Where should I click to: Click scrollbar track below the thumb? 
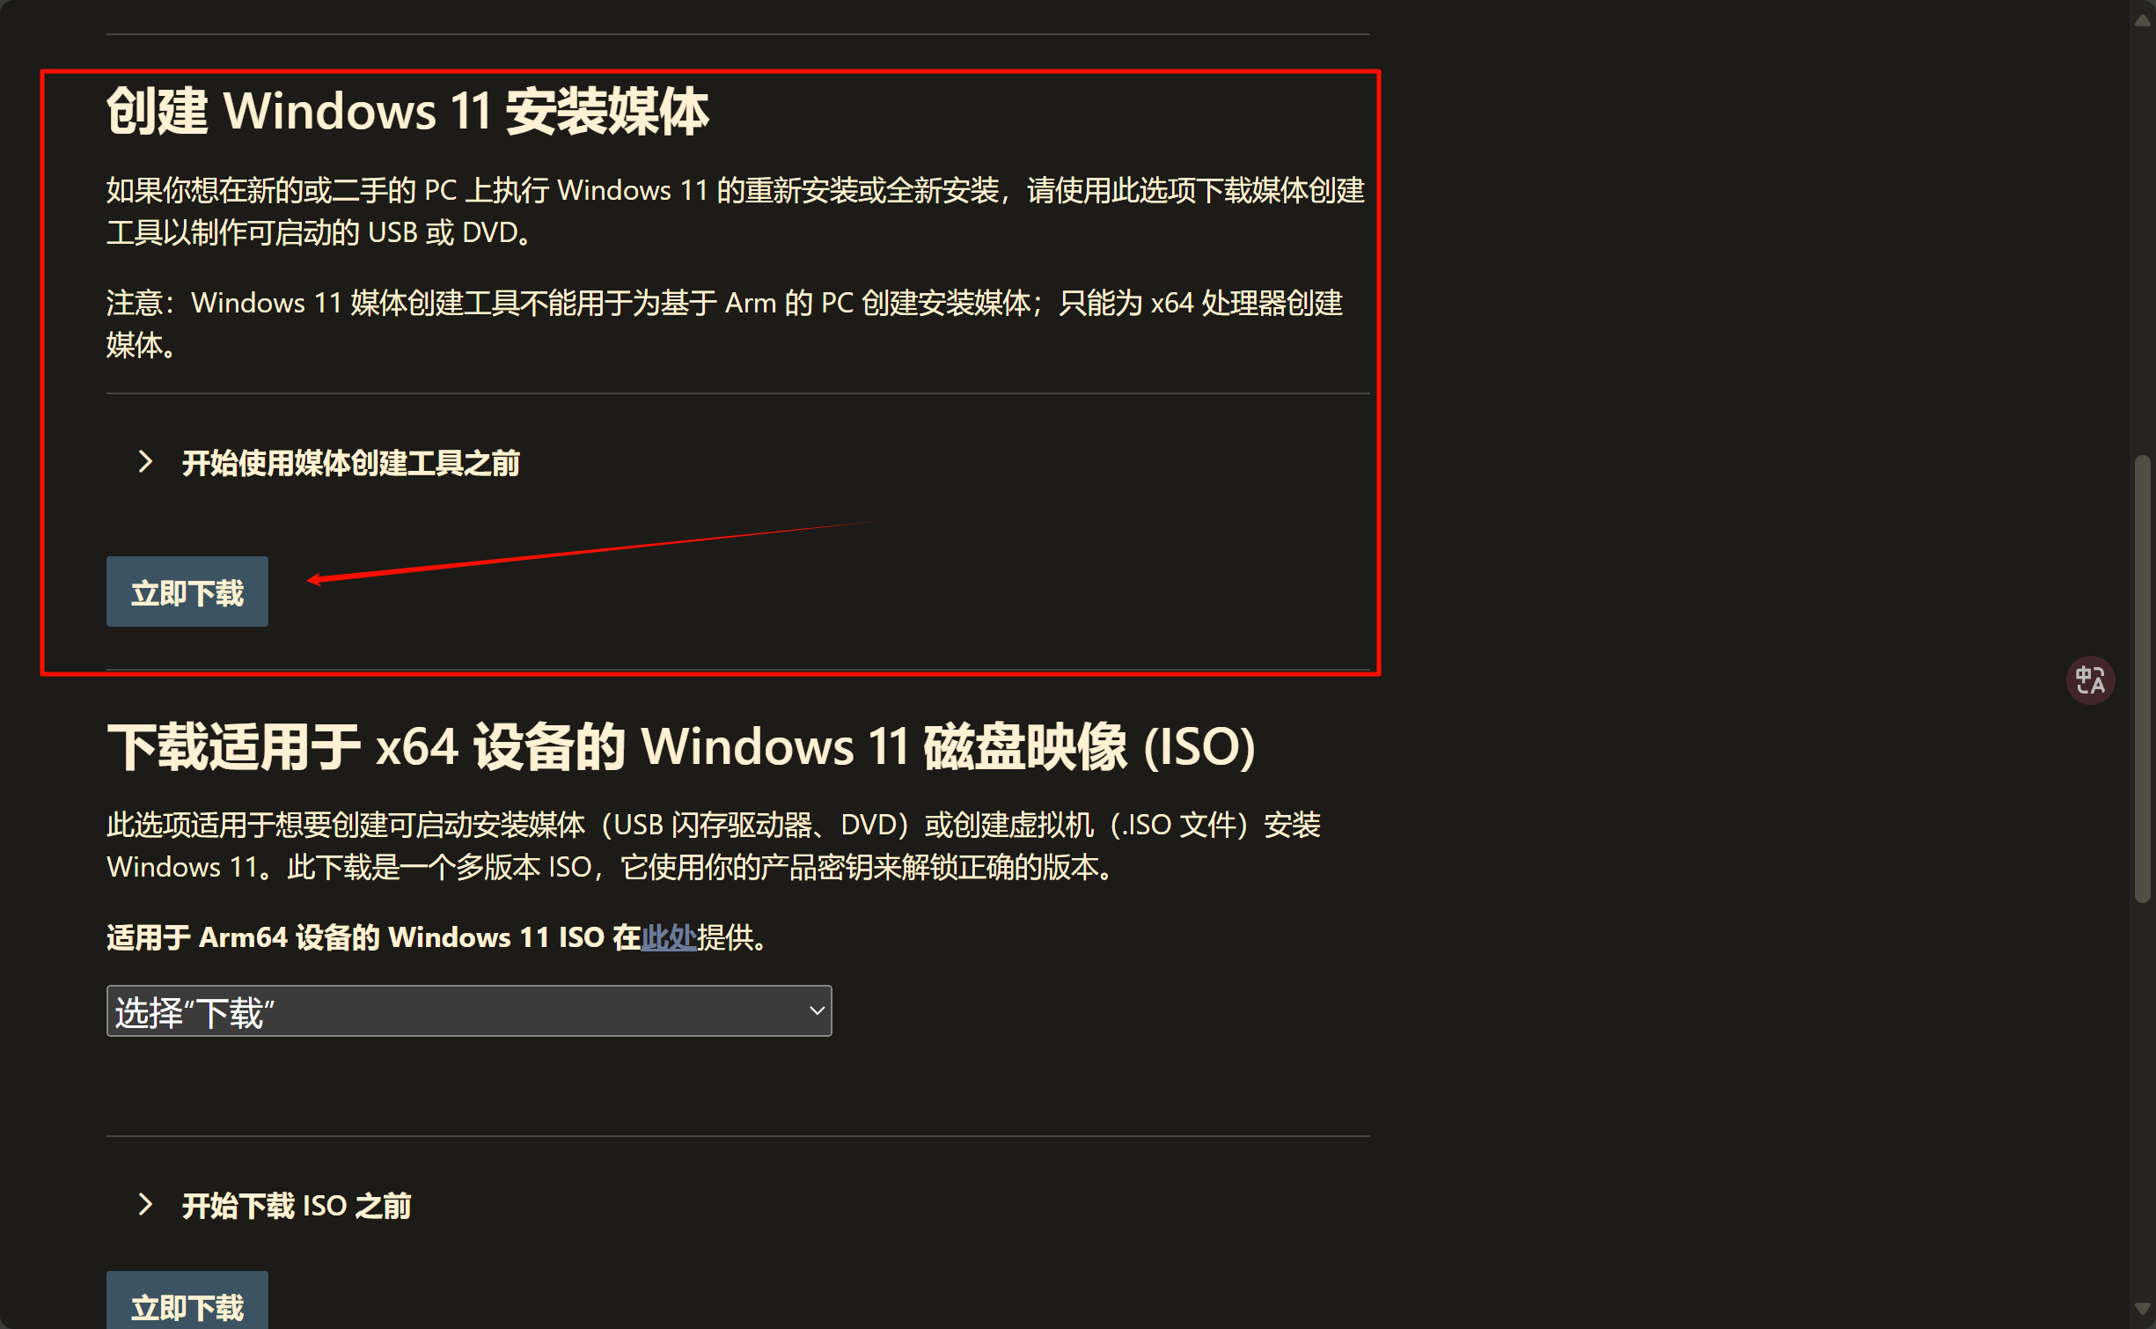click(2142, 1100)
